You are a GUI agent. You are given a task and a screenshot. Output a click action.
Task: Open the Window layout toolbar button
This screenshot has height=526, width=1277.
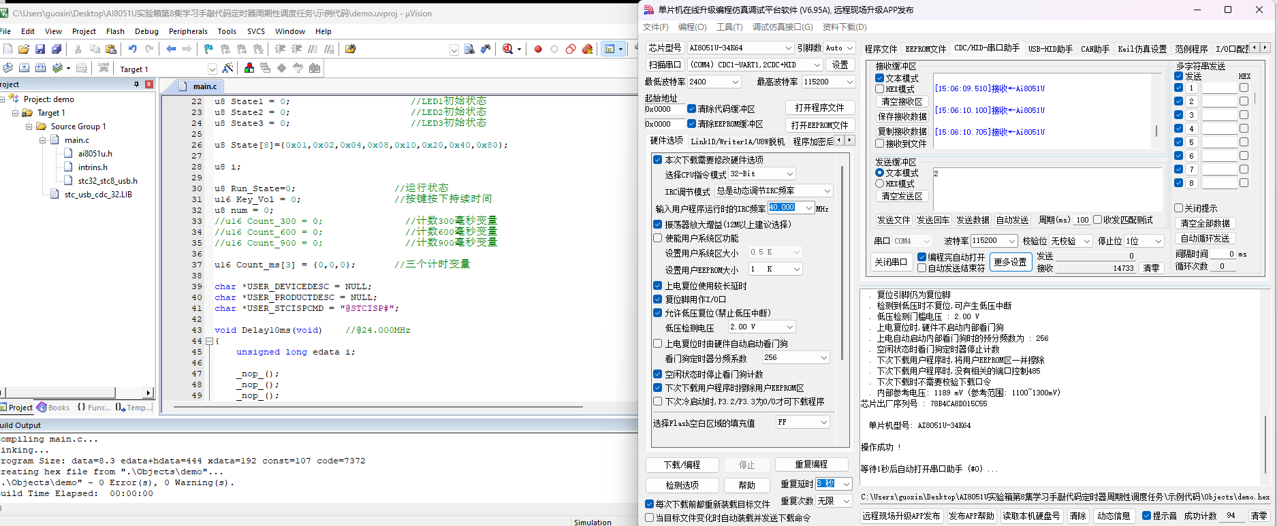[614, 49]
